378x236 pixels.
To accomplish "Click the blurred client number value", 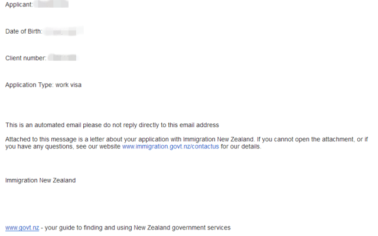I will point(62,58).
